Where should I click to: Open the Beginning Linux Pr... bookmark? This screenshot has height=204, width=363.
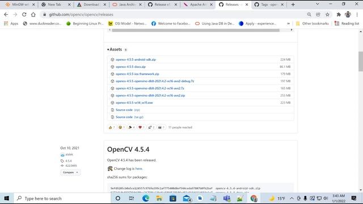85,24
